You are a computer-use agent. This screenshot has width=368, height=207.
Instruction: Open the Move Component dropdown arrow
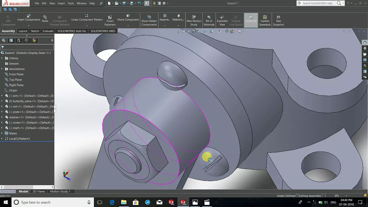[128, 25]
